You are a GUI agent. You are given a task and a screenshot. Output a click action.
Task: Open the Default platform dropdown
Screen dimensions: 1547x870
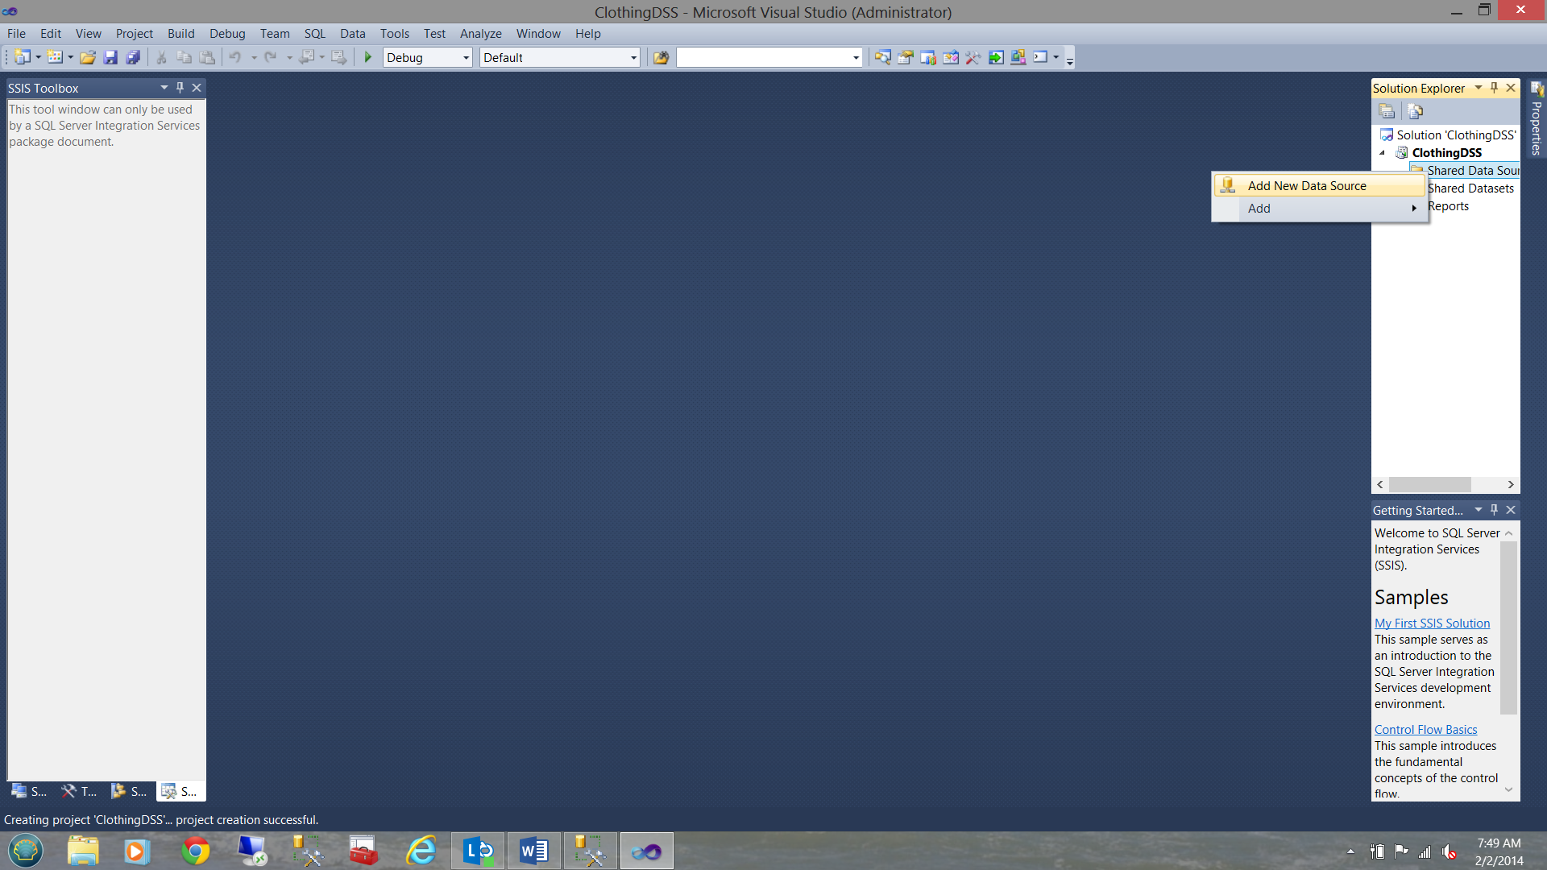[x=632, y=57]
